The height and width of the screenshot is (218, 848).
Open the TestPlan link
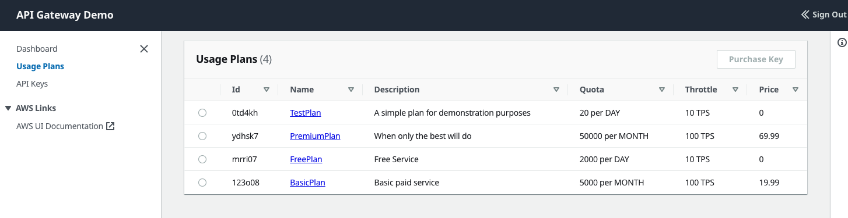tap(306, 113)
